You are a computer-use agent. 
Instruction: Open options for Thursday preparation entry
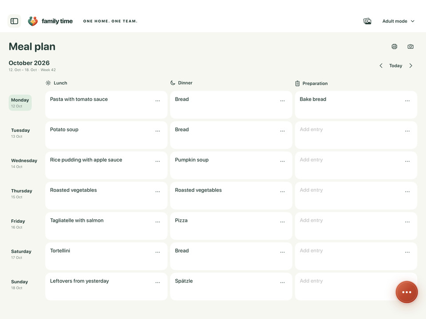point(407,191)
